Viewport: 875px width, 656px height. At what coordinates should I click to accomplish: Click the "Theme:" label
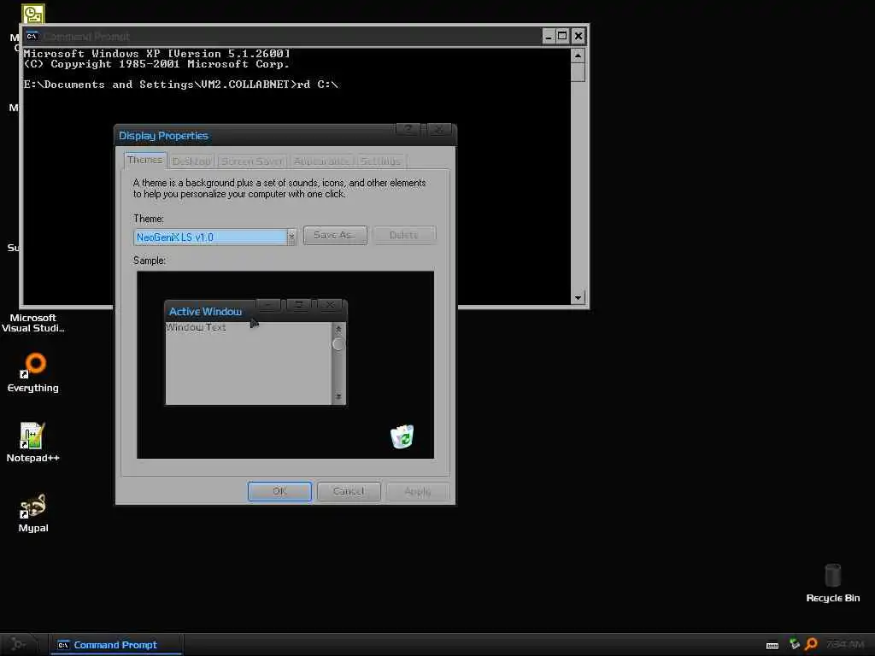[149, 219]
